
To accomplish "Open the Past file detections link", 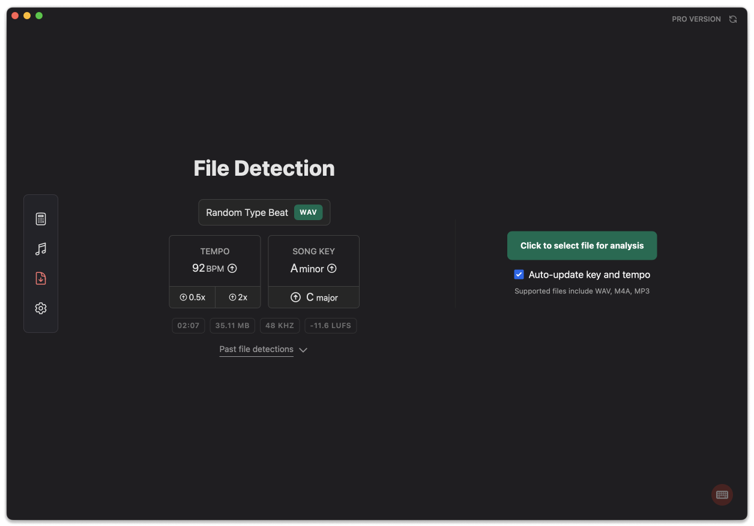I will [256, 349].
